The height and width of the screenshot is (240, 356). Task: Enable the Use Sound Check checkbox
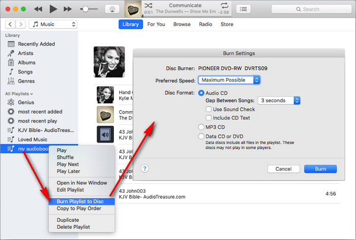point(209,109)
